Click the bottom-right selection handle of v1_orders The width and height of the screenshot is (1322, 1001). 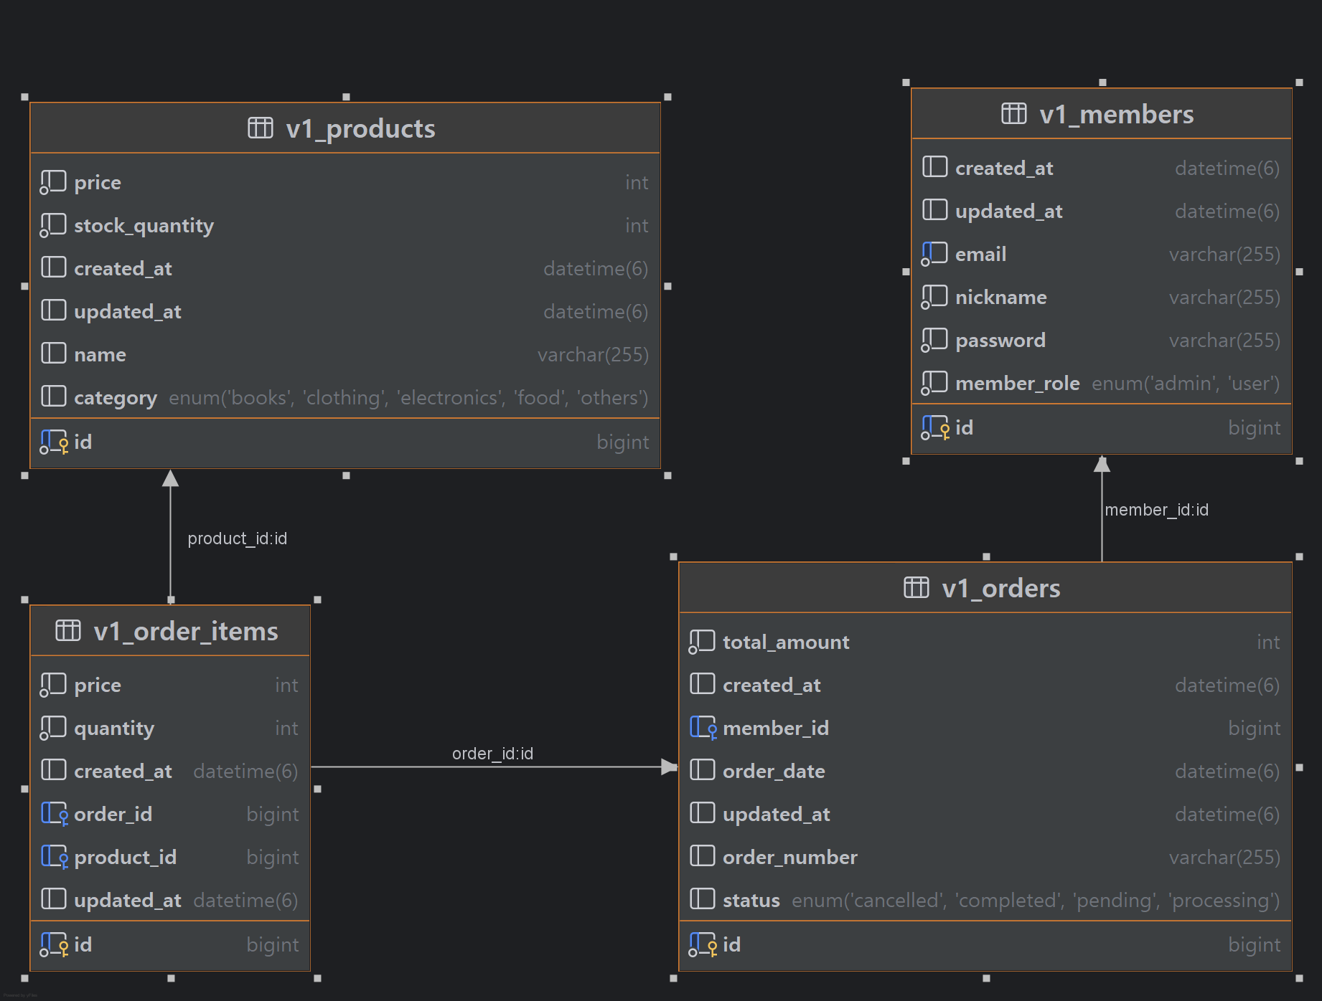tap(1299, 978)
